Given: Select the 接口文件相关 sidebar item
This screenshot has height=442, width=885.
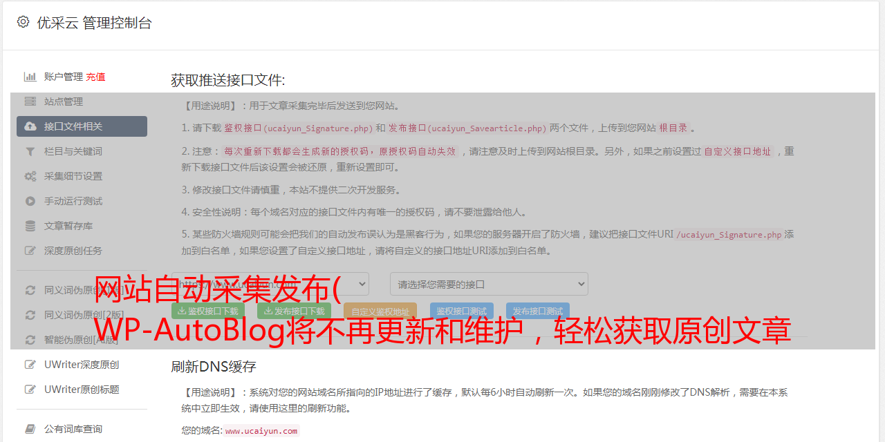Looking at the screenshot, I should tap(82, 126).
